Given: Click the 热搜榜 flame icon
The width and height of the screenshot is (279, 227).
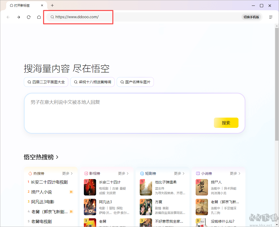Looking at the screenshot, I should (x=30, y=173).
